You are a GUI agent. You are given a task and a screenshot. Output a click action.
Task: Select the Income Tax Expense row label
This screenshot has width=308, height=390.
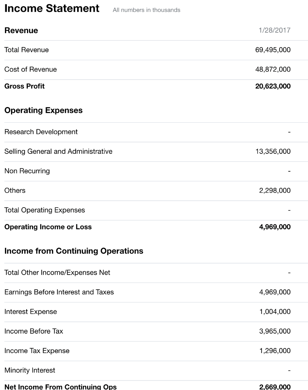pyautogui.click(x=37, y=351)
